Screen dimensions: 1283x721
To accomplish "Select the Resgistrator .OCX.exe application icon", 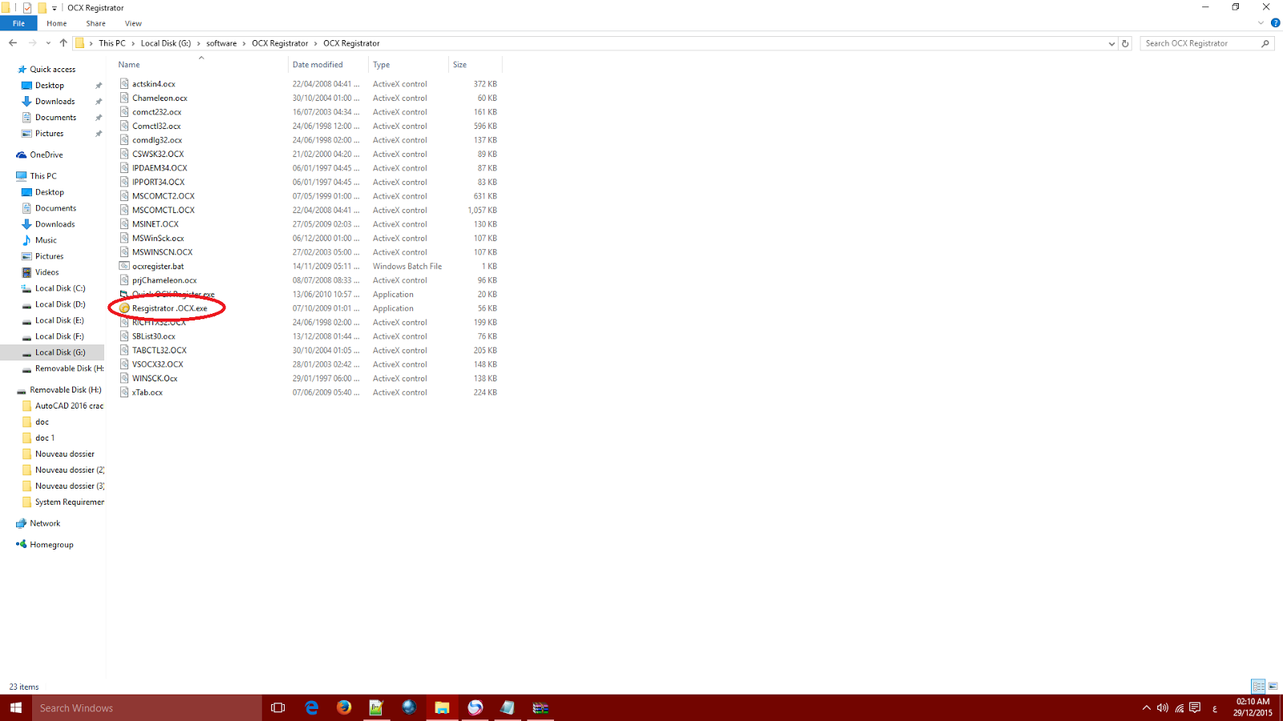I will tap(124, 308).
